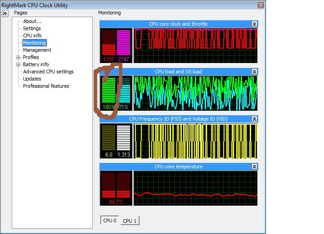
Task: Expand the Battery info tree node
Action: [x=18, y=64]
